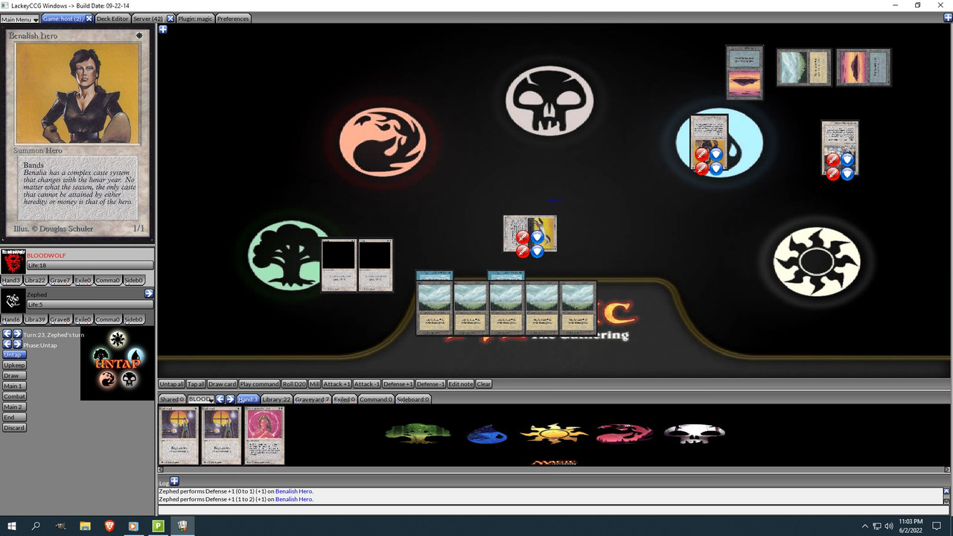Click the white sun mana symbol on the table
Screen dimensions: 953x536
pyautogui.click(x=817, y=261)
